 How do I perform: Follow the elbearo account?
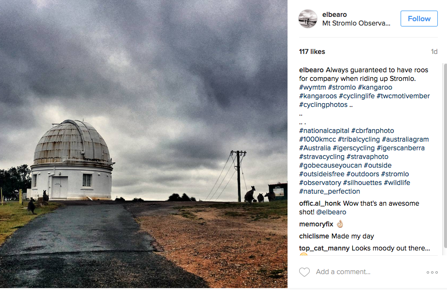(x=419, y=19)
